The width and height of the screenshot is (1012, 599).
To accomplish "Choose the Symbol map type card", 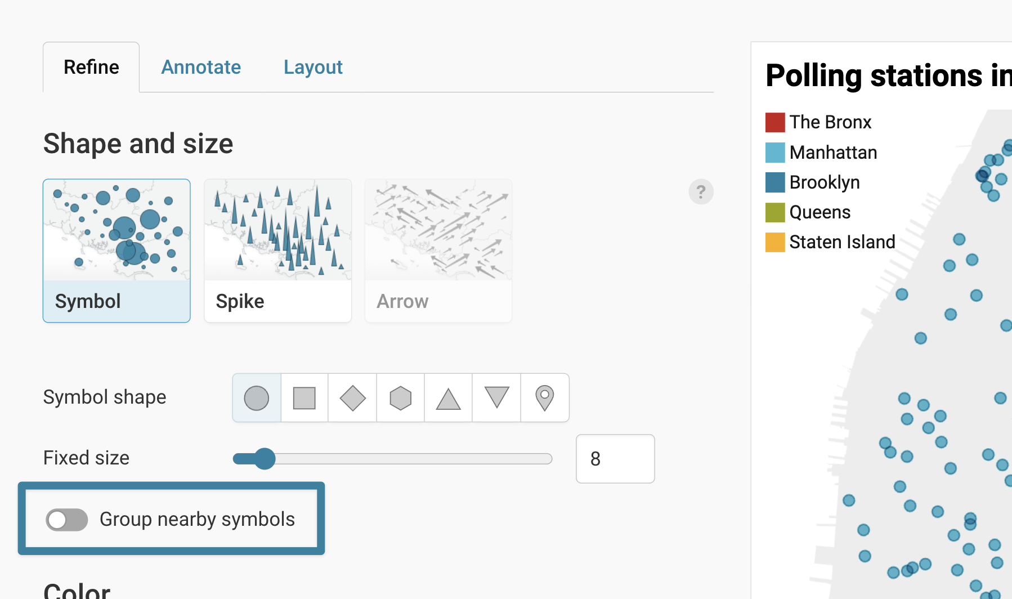I will pos(117,251).
